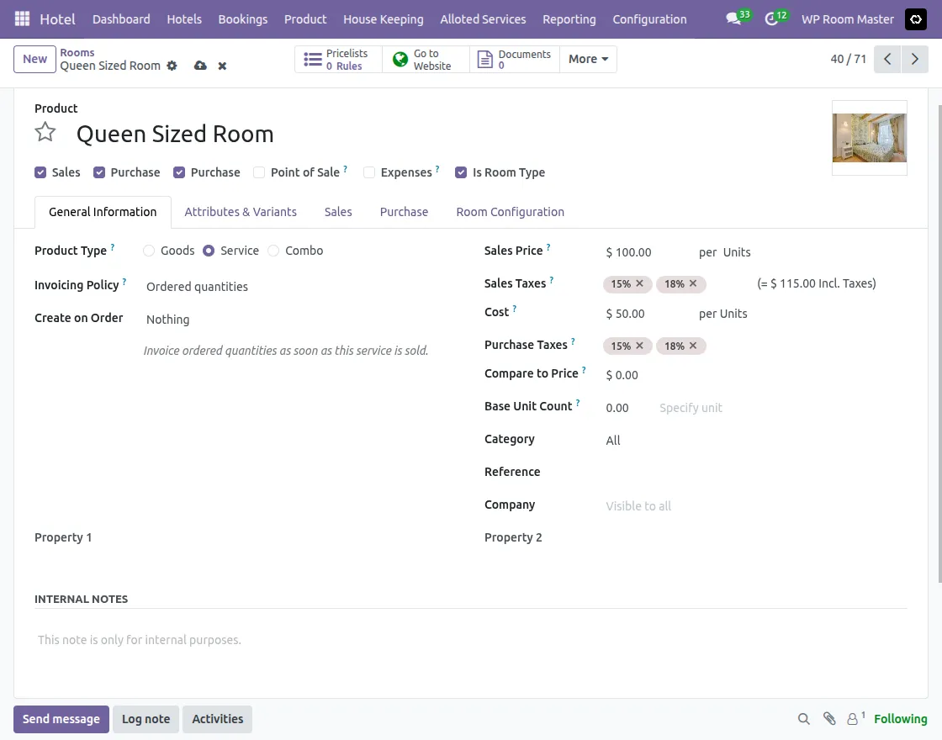Open House Keeping menu
942x740 pixels.
tap(384, 19)
